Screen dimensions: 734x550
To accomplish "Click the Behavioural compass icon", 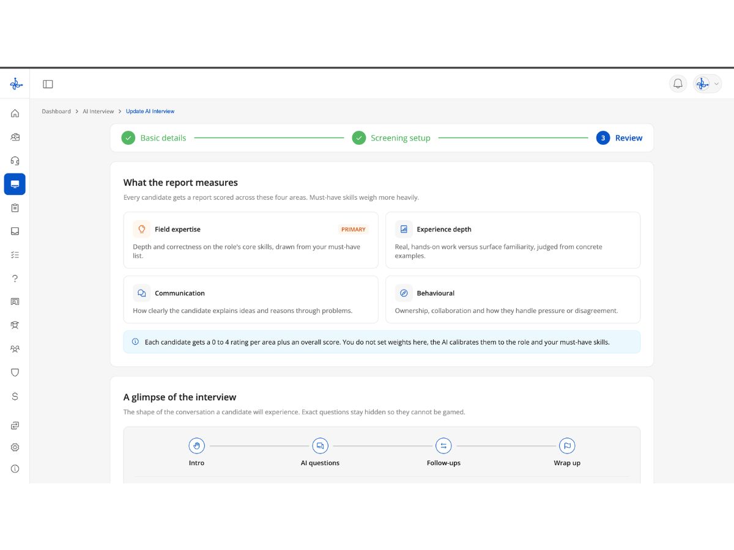I will [404, 293].
